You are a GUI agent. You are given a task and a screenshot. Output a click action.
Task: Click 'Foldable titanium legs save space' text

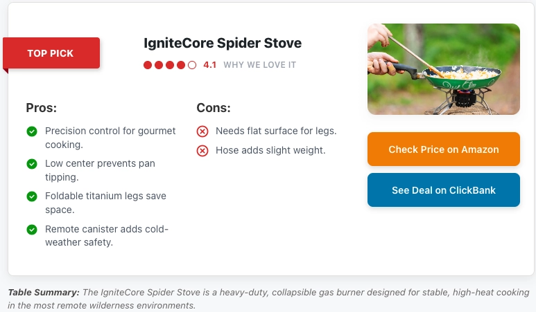[105, 203]
